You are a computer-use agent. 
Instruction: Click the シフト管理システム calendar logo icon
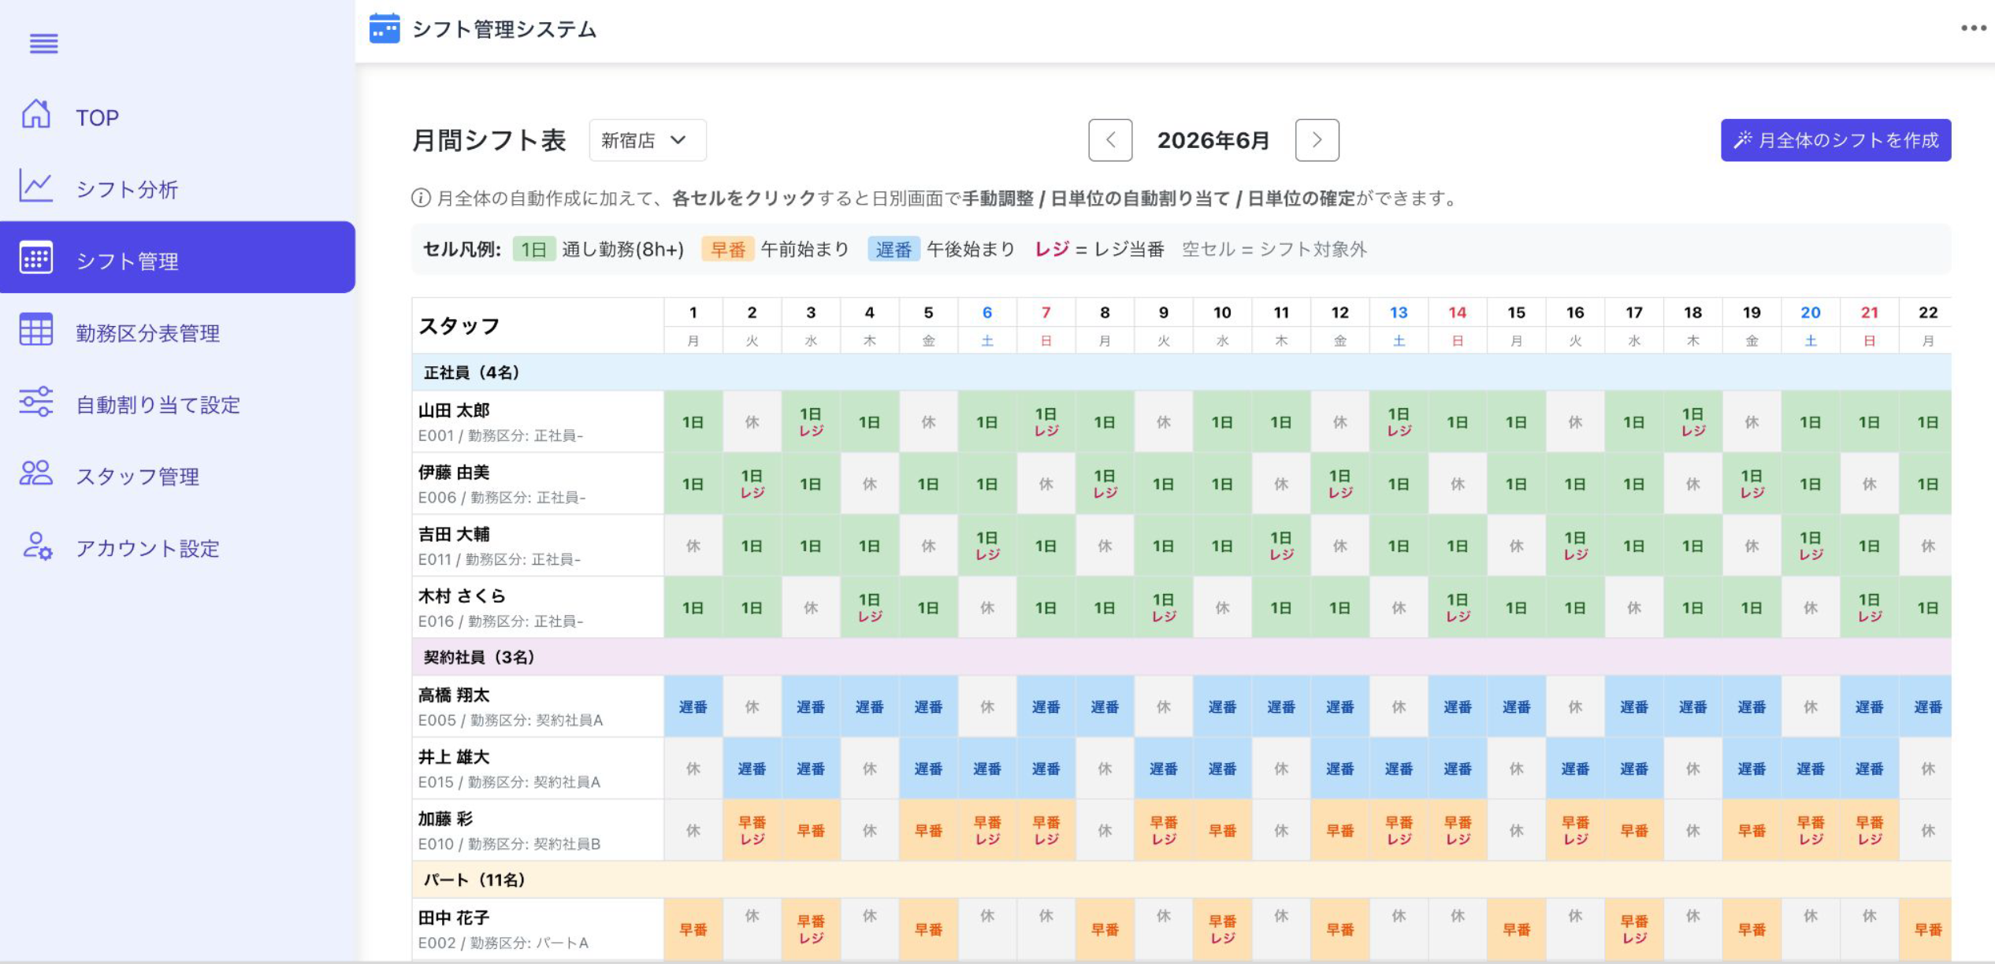pyautogui.click(x=385, y=29)
